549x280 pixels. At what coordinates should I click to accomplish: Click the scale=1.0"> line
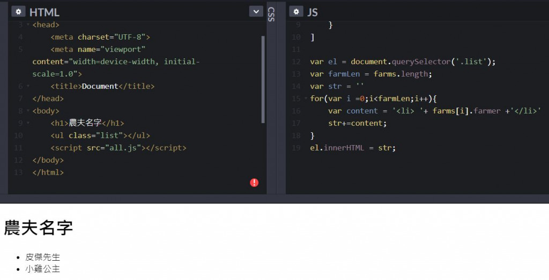click(x=57, y=74)
